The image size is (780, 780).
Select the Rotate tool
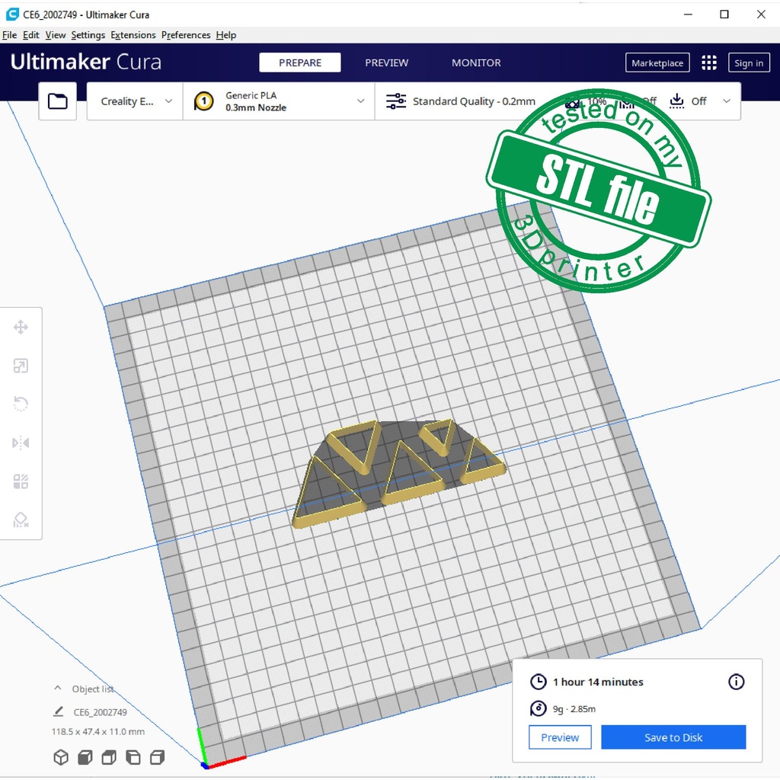21,404
